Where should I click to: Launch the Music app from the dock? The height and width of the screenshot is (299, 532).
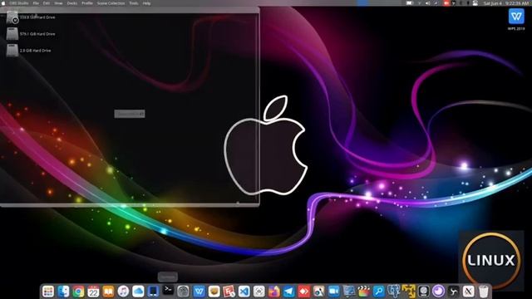(x=123, y=292)
